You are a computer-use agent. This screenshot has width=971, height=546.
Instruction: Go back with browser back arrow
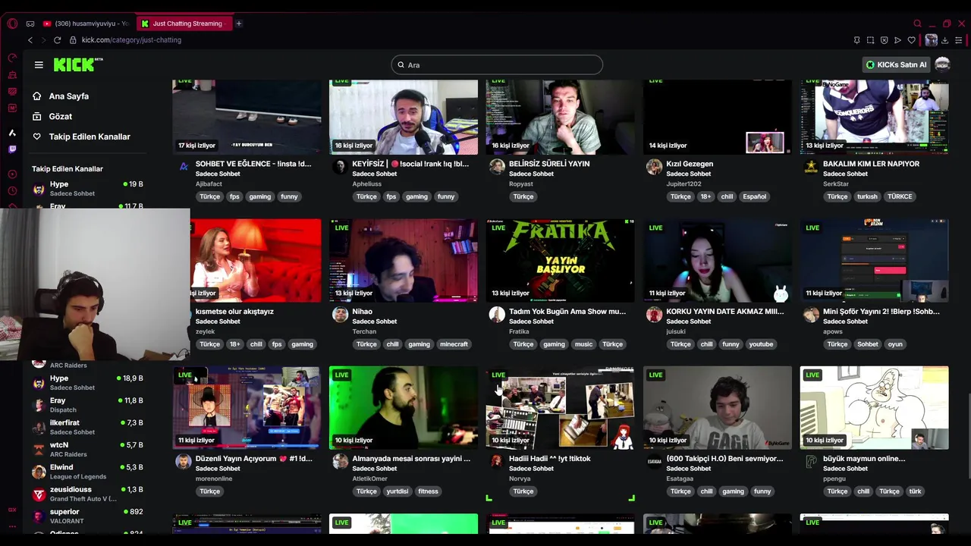coord(30,40)
